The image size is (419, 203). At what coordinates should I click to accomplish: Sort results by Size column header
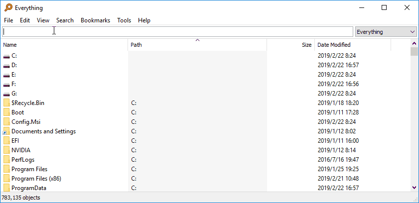(x=291, y=45)
